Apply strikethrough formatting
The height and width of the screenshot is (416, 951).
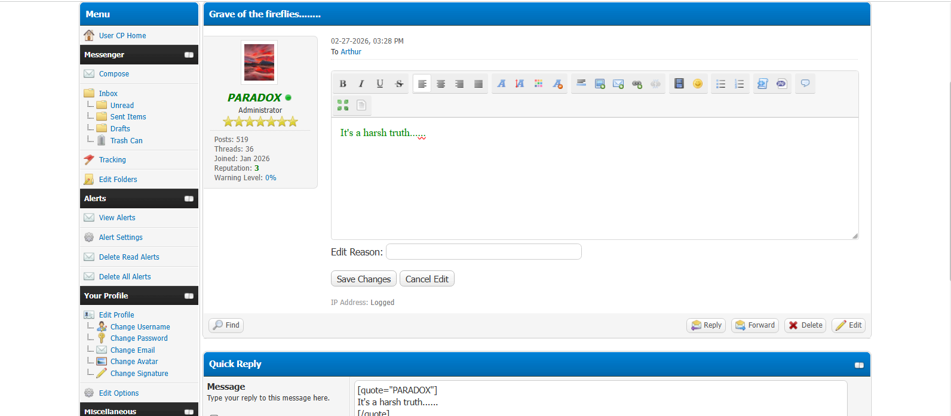pos(399,84)
